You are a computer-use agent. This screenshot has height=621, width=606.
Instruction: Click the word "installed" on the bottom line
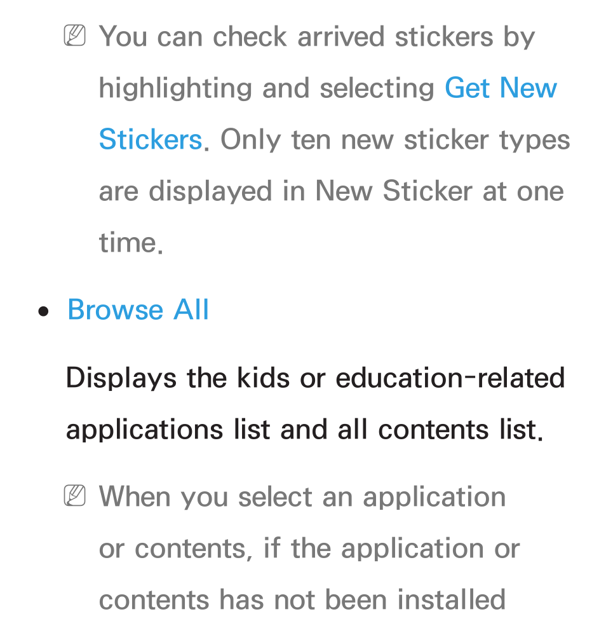452,599
